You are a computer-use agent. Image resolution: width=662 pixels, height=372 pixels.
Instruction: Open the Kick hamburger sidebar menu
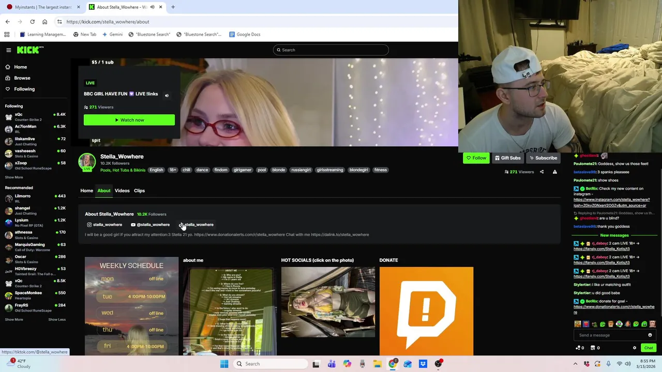click(9, 50)
